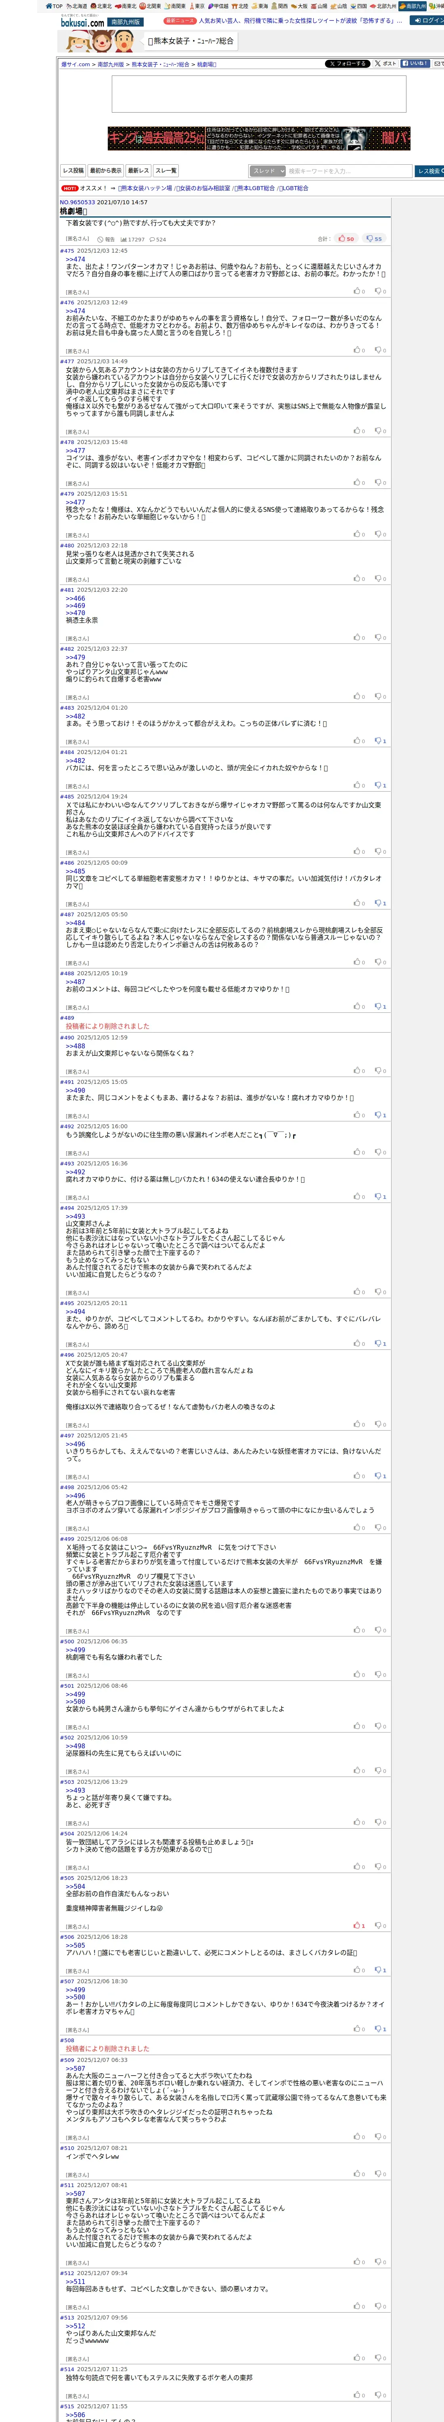444x2422 pixels.
Task: Click the レス投稿 button
Action: click(x=73, y=171)
